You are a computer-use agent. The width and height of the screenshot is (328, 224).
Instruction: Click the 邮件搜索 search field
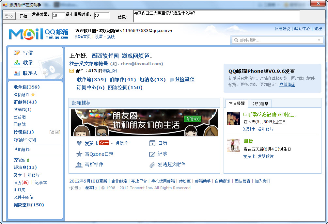point(277,40)
